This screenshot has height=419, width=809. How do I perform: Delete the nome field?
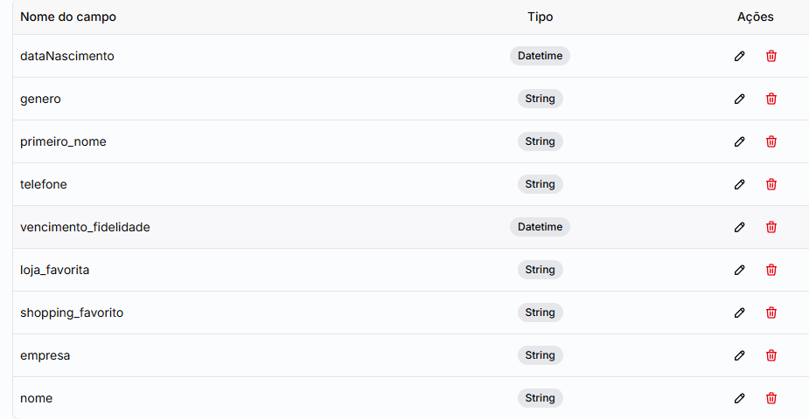[771, 398]
